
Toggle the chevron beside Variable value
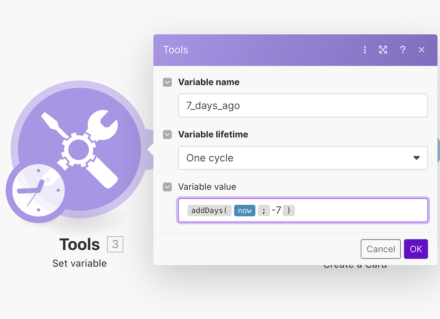point(167,187)
